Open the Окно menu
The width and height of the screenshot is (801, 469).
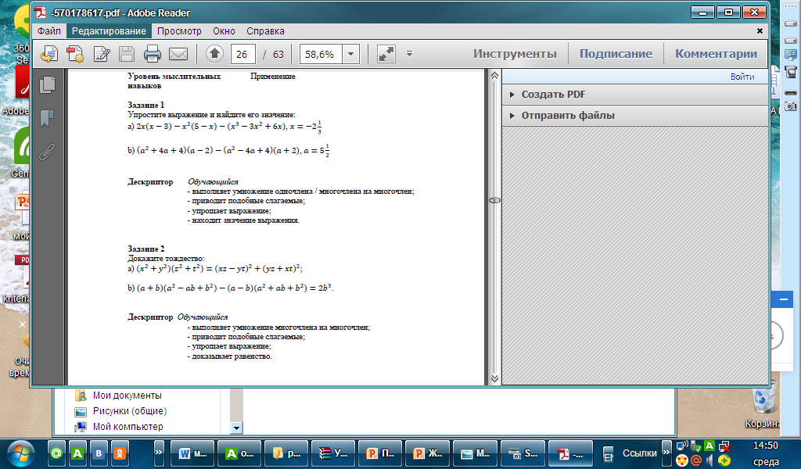[224, 31]
